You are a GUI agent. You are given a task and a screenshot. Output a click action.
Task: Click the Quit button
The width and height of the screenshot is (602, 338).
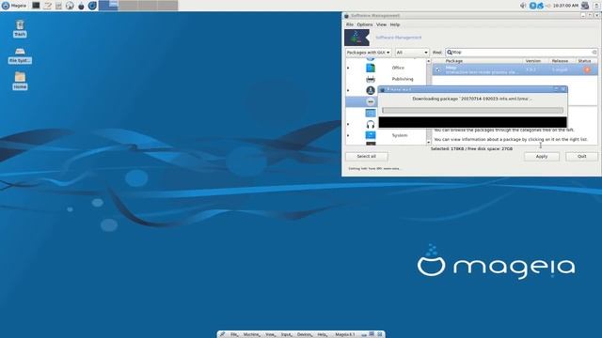582,157
